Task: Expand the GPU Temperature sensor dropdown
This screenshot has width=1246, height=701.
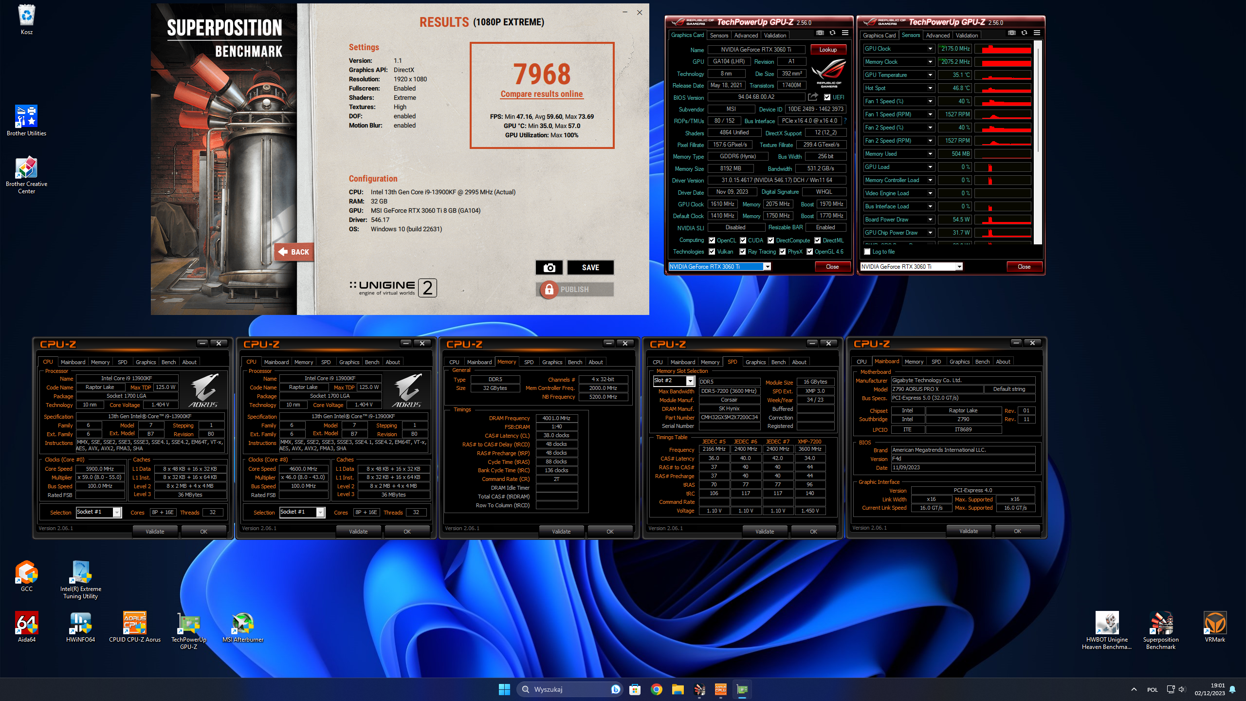Action: [x=930, y=75]
